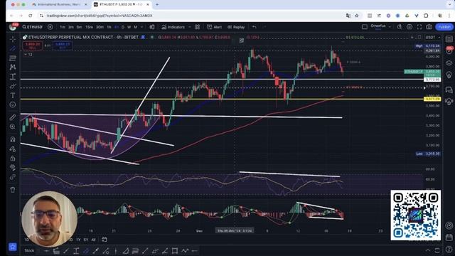Image resolution: width=455 pixels, height=256 pixels.
Task: Open the emoji icons tool
Action: (x=13, y=105)
